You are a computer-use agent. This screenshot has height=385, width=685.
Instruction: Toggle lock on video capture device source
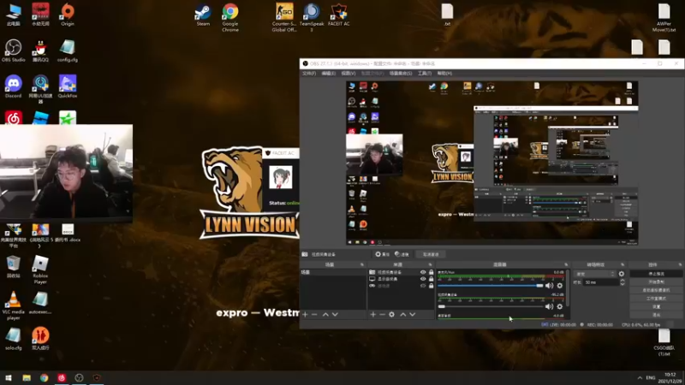click(432, 272)
